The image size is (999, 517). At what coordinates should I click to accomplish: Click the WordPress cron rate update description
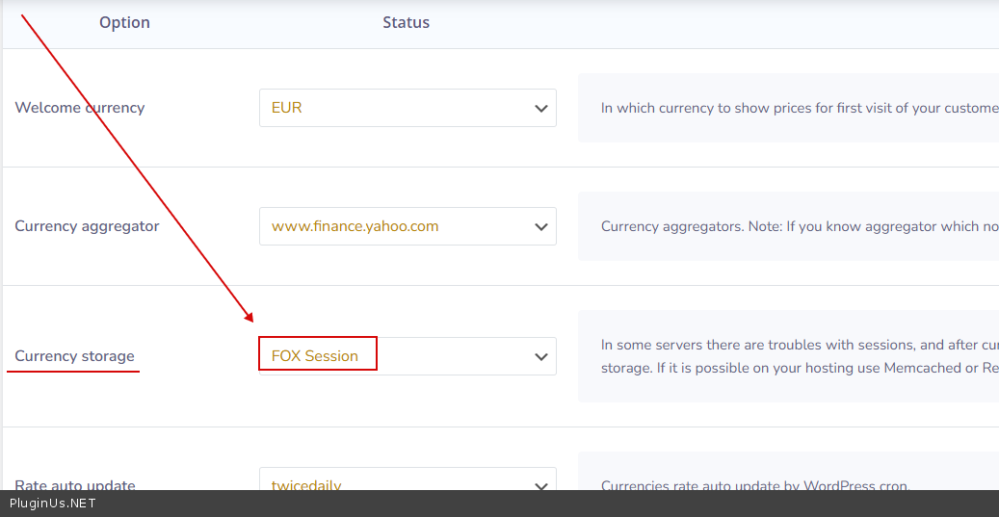point(754,483)
